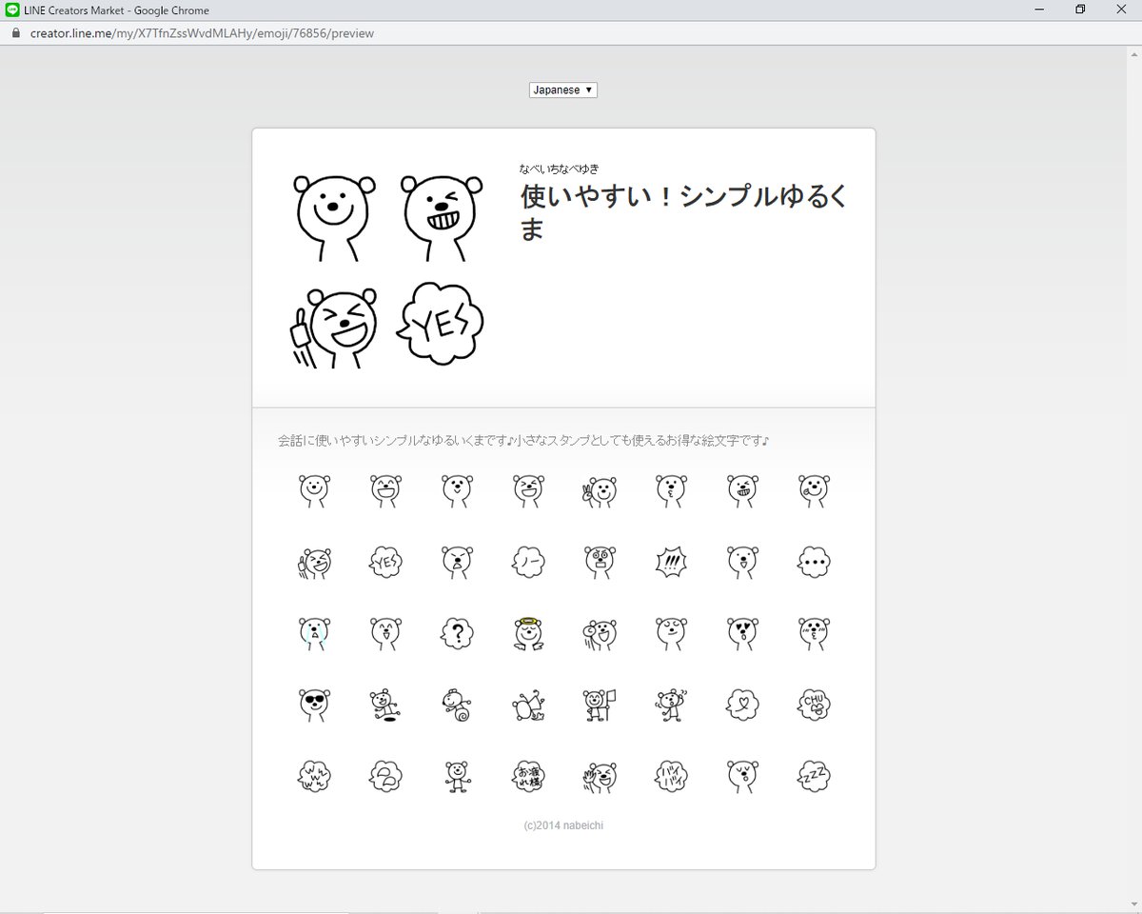Select the ノー speech bubble emoji
Screen dimensions: 1142x914
click(528, 563)
